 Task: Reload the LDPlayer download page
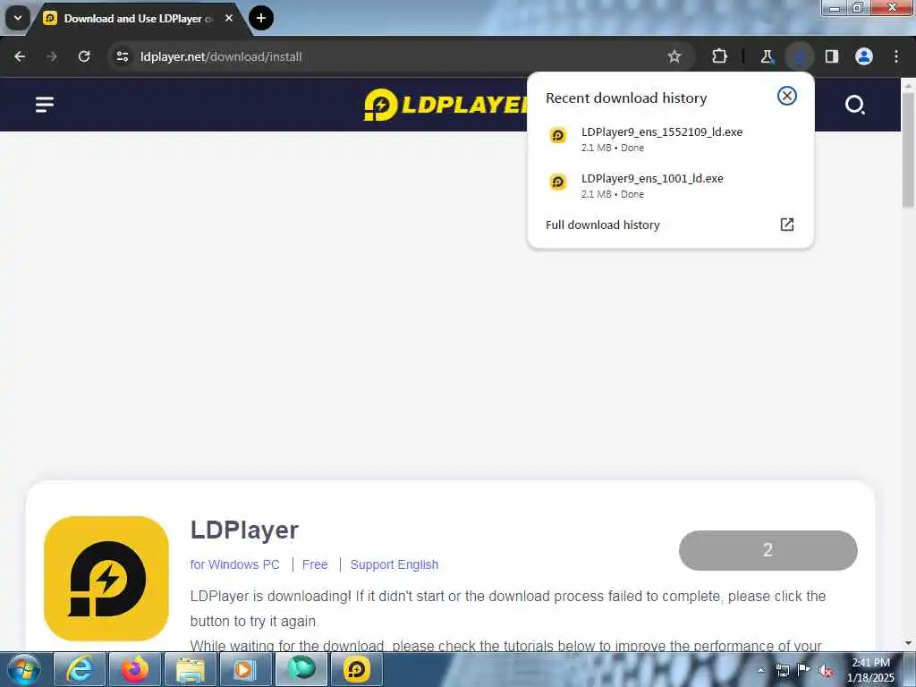coord(84,56)
